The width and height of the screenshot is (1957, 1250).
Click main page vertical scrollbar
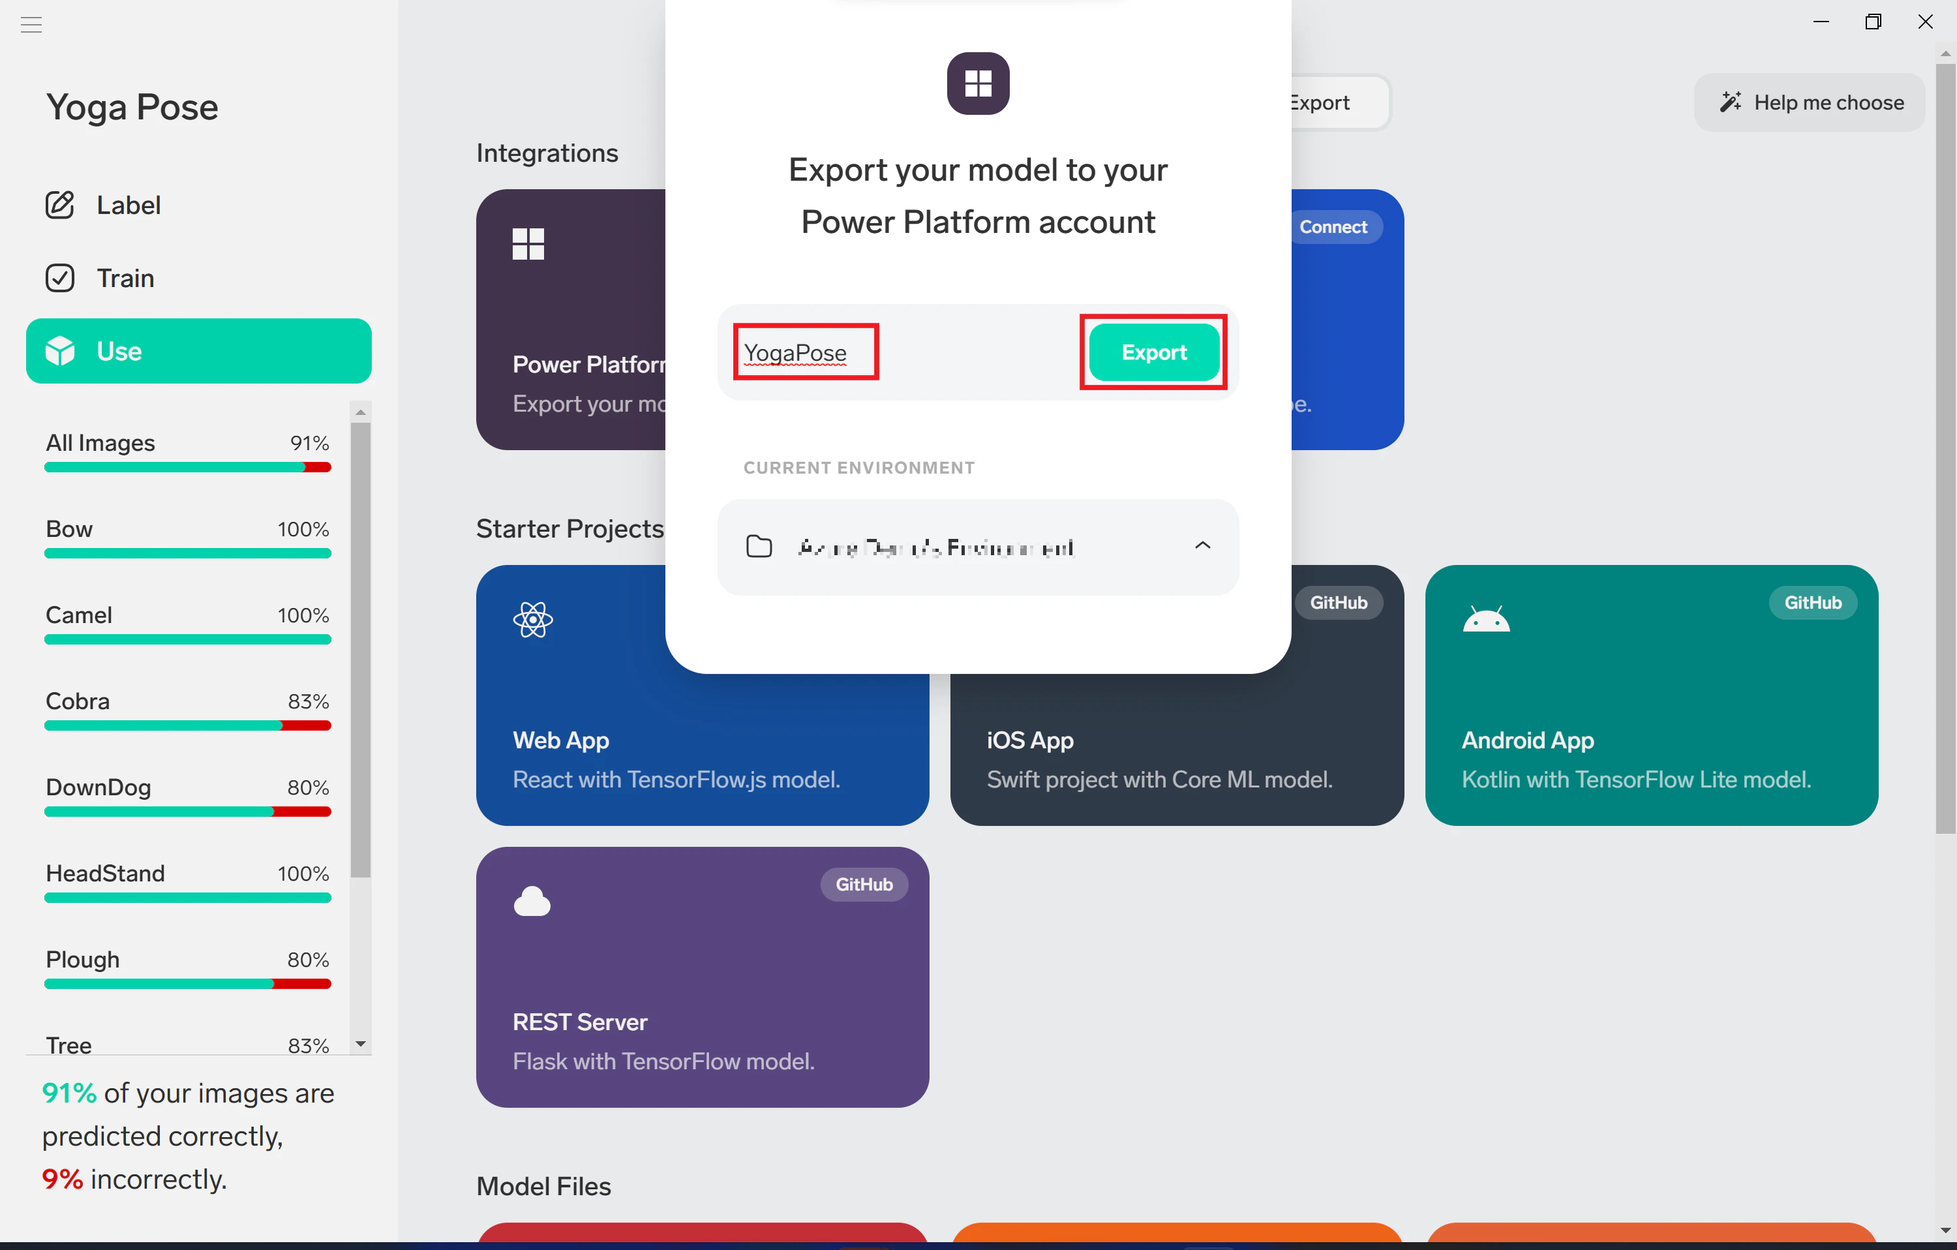click(1946, 449)
